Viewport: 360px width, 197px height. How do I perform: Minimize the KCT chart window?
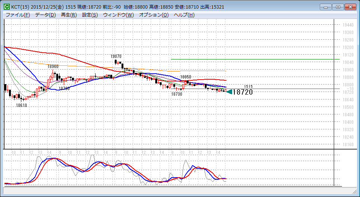(x=327, y=7)
